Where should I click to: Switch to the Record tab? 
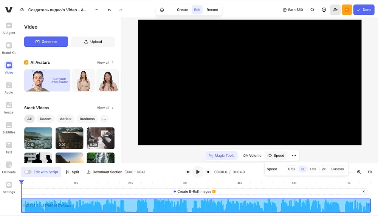coord(212,10)
